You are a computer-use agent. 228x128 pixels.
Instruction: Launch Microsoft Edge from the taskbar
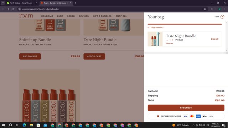25,125
